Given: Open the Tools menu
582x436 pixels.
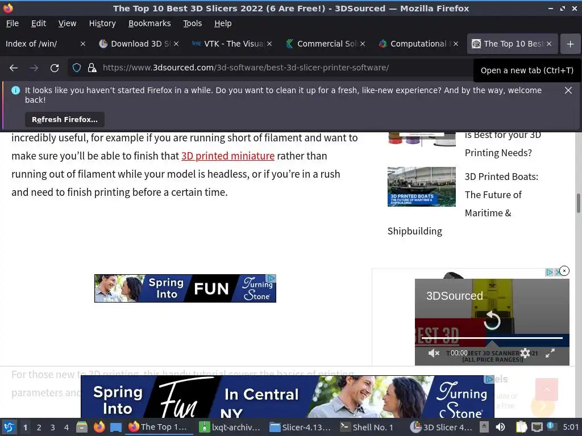Looking at the screenshot, I should (x=192, y=23).
